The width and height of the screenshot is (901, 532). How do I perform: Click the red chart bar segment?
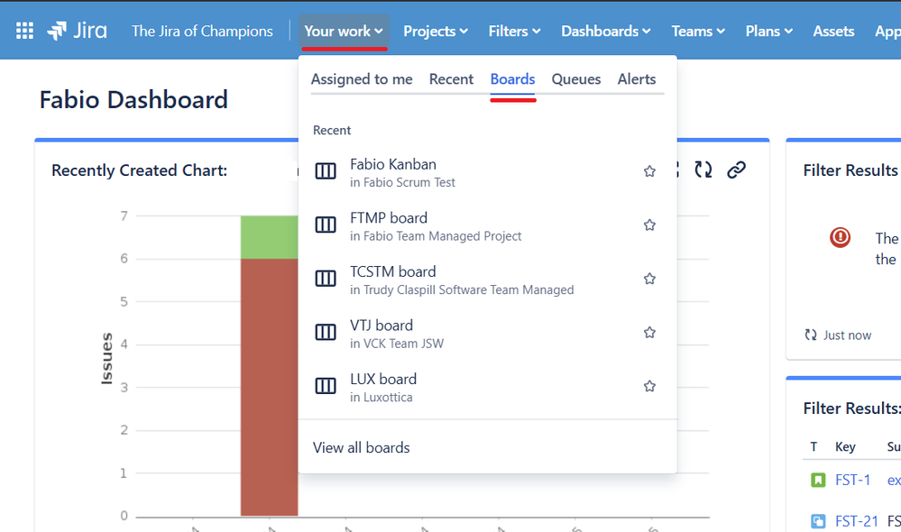[x=269, y=387]
